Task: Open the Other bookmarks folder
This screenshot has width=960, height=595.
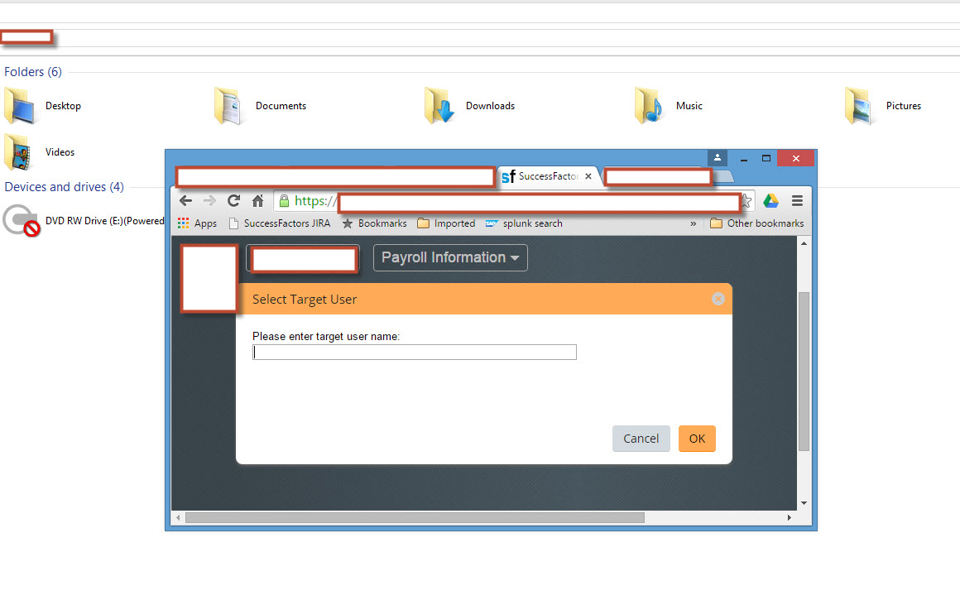Action: (756, 223)
